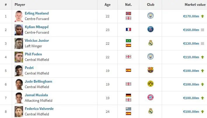
Task: Click the Paris Saint-Germain club crest
Action: (150, 29)
